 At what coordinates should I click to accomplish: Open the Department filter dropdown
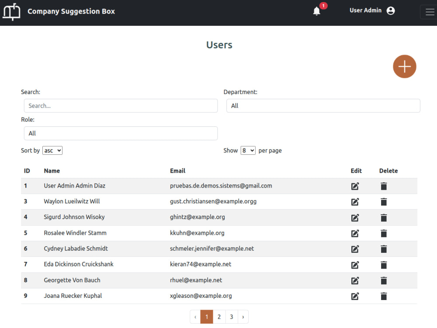pyautogui.click(x=323, y=106)
